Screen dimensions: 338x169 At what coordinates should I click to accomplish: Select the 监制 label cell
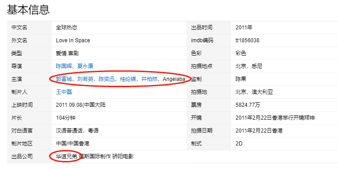(x=209, y=79)
